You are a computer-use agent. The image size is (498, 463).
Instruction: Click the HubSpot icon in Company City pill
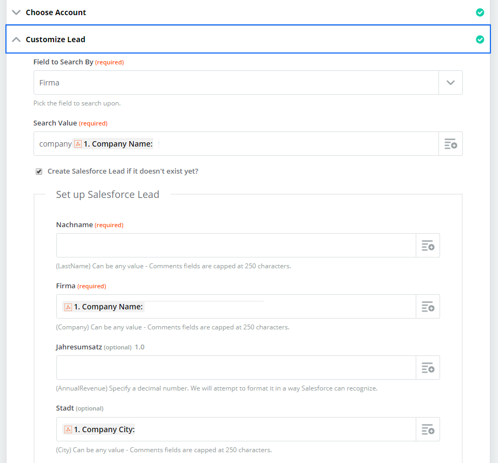coord(68,429)
